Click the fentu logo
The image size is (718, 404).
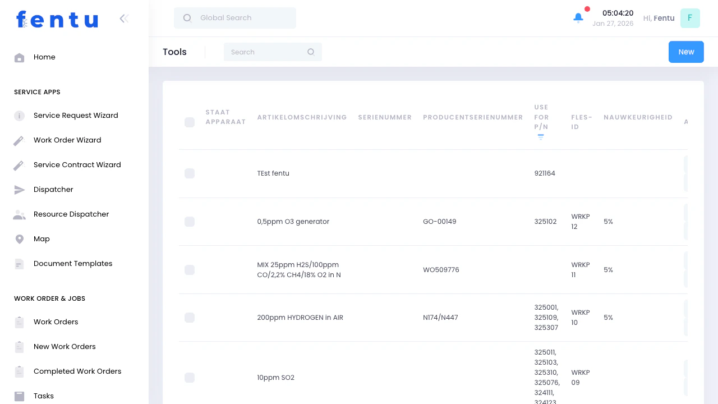(x=57, y=20)
